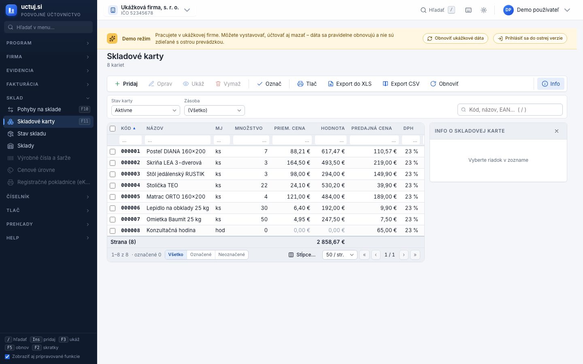583x364 pixels.
Task: Open the company selector Ukážková firma
Action: click(150, 10)
